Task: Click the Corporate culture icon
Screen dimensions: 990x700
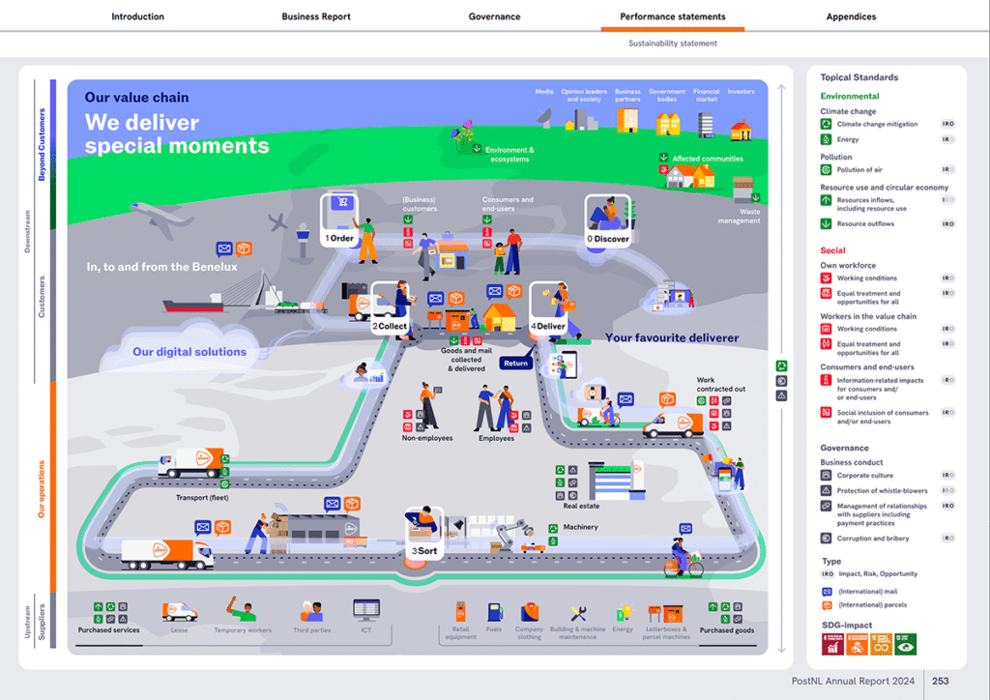Action: pos(827,476)
